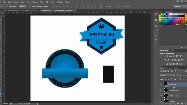Open the Auto-Select Group dropdown
The width and height of the screenshot is (187, 105).
pyautogui.click(x=22, y=6)
